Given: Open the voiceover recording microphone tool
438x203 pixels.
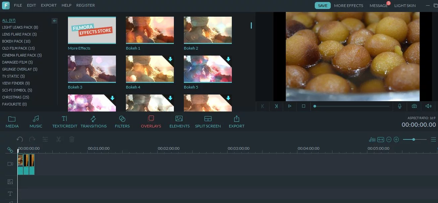Looking at the screenshot, I should coord(399,106).
